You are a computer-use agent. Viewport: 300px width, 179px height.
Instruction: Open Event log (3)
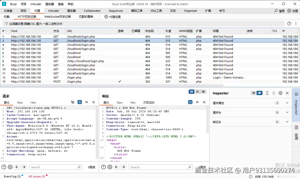point(12,176)
